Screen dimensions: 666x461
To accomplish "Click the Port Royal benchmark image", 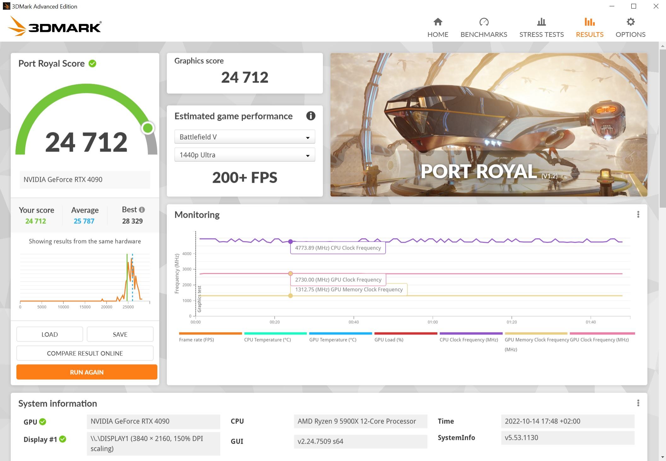I will (x=489, y=125).
